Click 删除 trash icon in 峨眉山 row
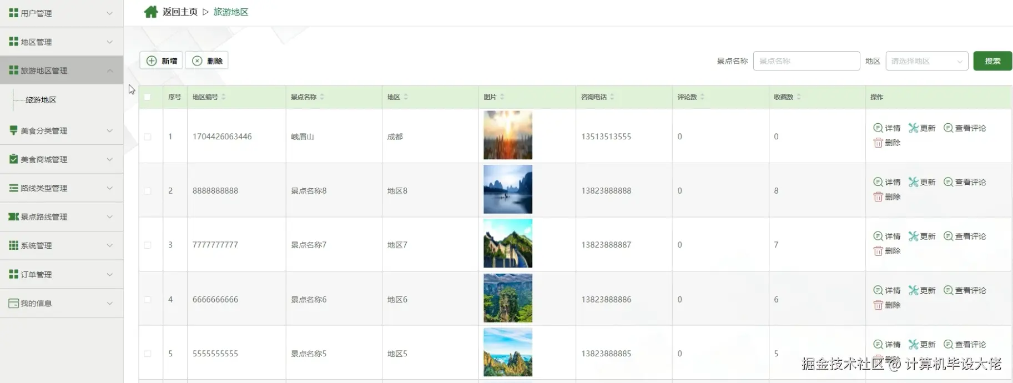 878,143
